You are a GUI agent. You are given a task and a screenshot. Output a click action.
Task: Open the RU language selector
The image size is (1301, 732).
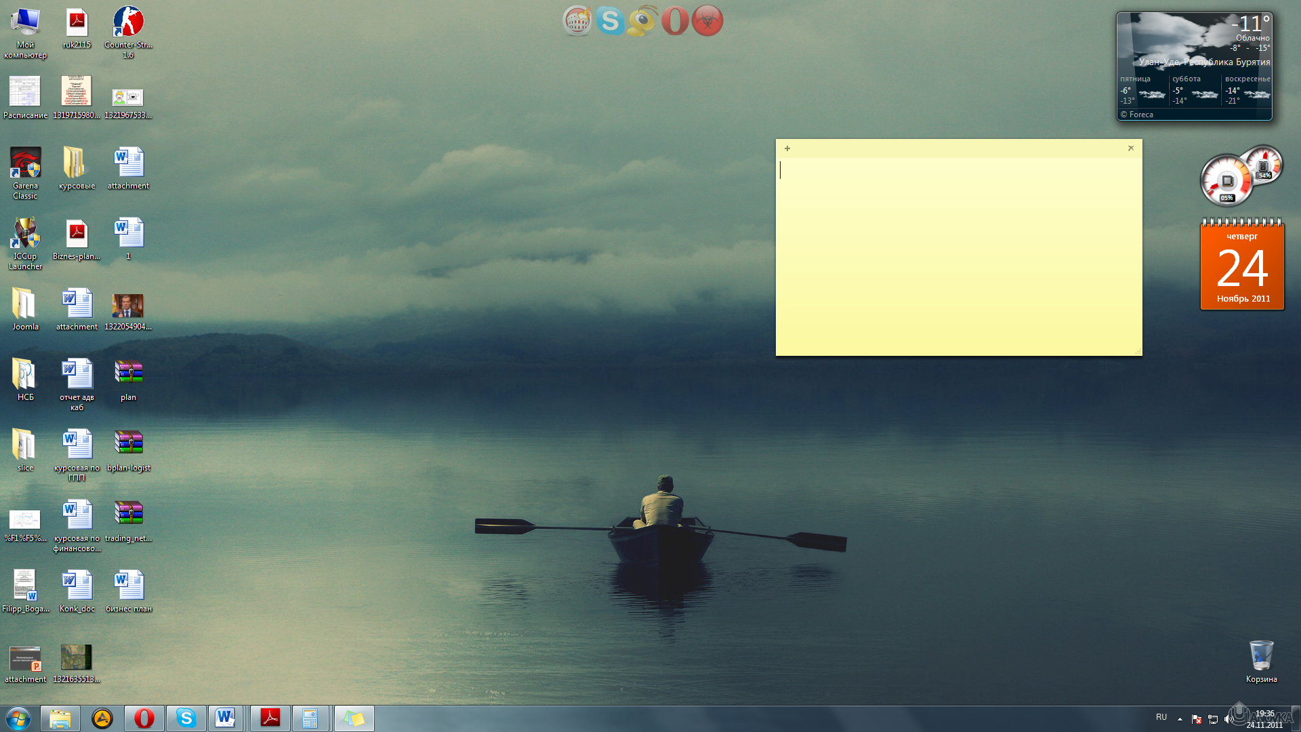(x=1161, y=717)
